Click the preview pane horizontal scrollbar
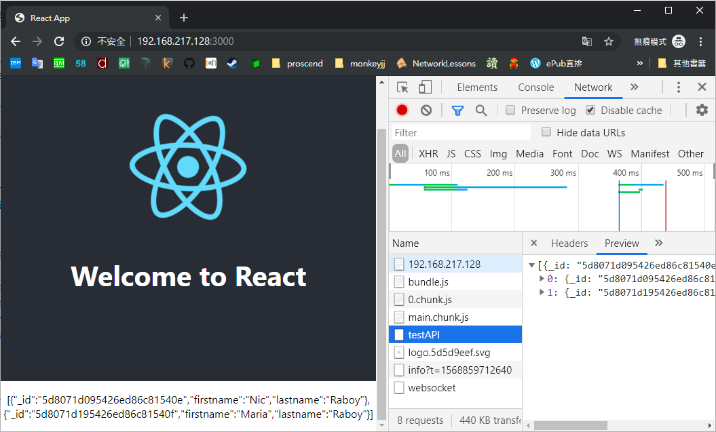 coord(570,425)
